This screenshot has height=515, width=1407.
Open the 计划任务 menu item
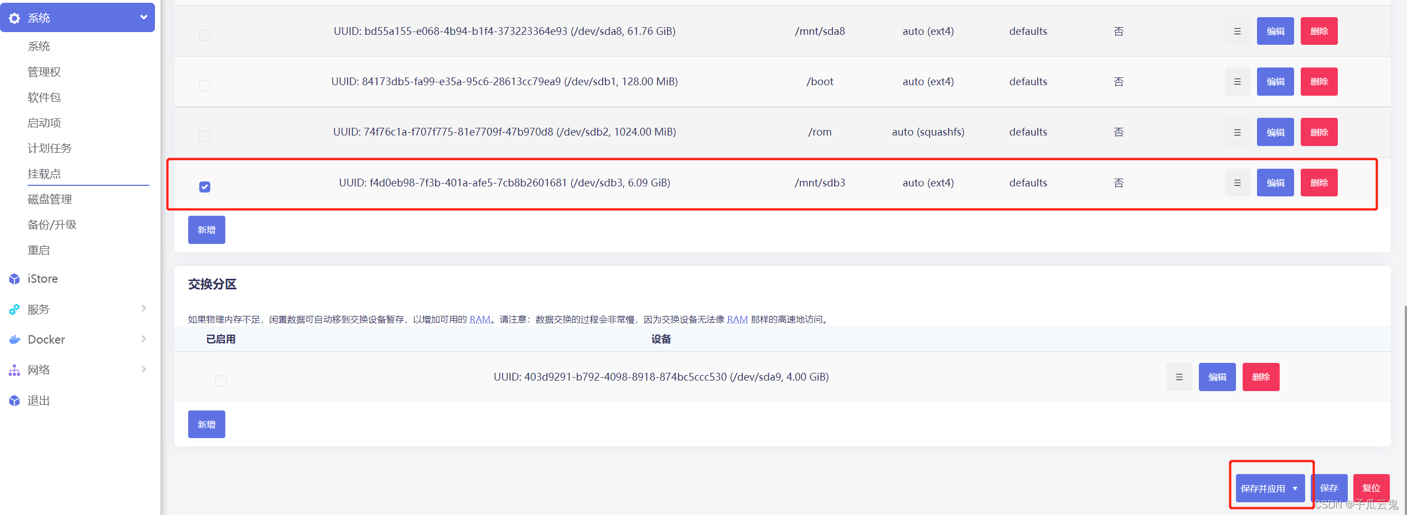[50, 148]
